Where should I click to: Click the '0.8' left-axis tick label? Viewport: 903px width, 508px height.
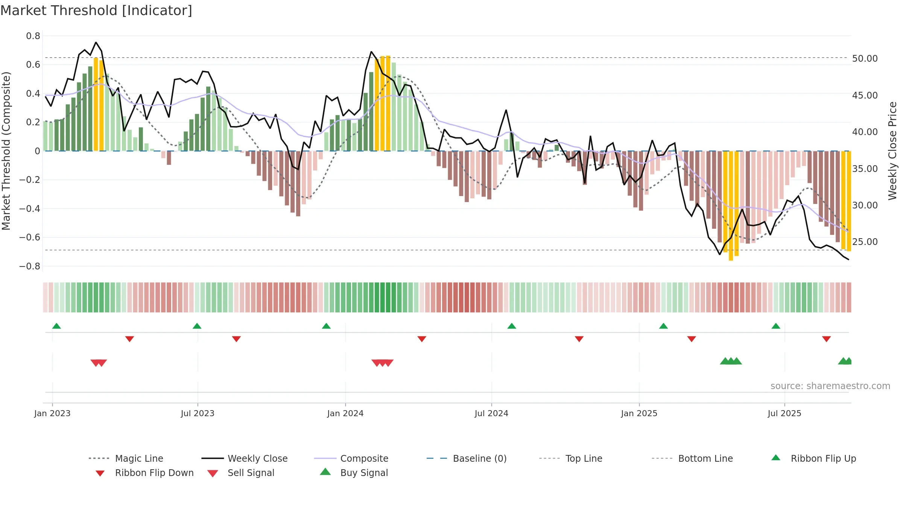click(x=33, y=36)
